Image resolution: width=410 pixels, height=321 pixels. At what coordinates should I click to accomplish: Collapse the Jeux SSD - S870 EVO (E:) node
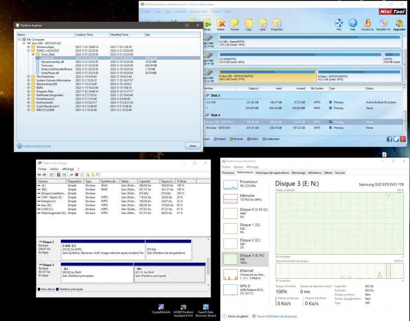[x=24, y=43]
